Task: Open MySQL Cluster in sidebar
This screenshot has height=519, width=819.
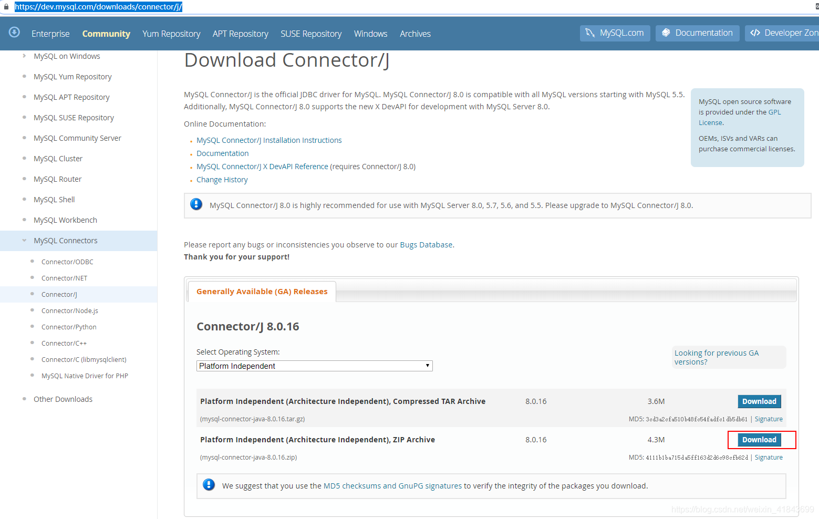Action: point(58,159)
